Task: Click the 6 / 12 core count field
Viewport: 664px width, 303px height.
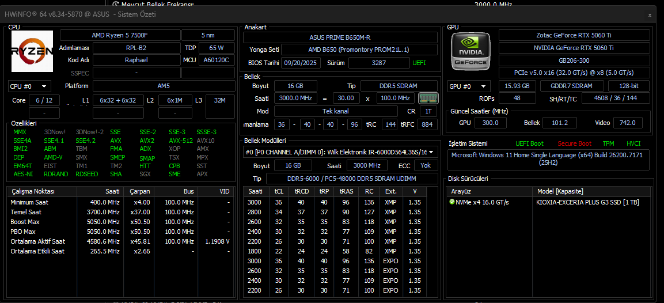Action: click(x=44, y=100)
